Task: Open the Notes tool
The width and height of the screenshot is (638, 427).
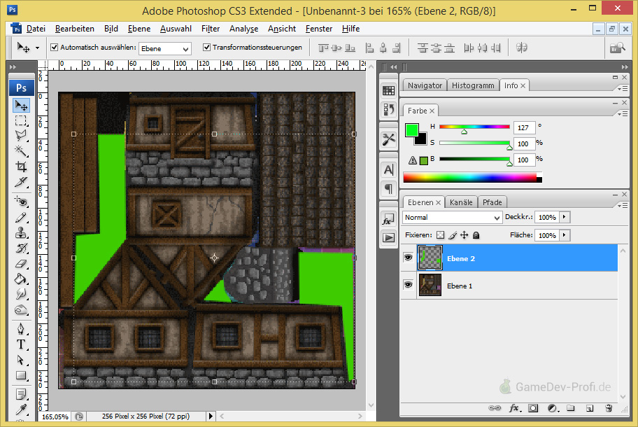Action: coord(21,394)
